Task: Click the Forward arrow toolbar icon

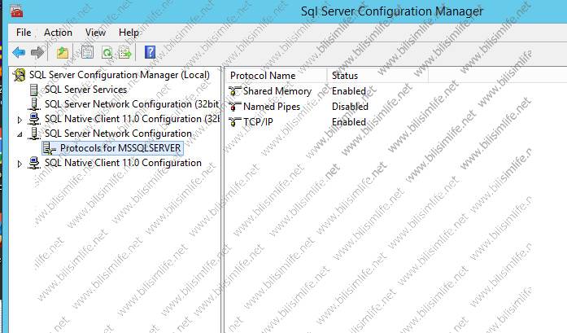Action: 37,53
